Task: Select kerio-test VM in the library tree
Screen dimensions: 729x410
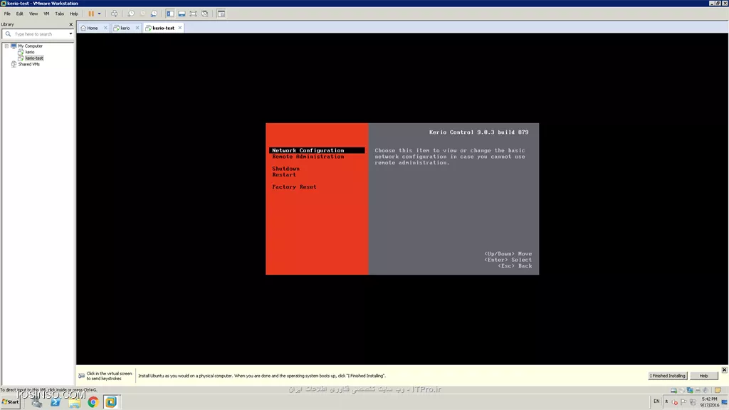Action: 34,58
